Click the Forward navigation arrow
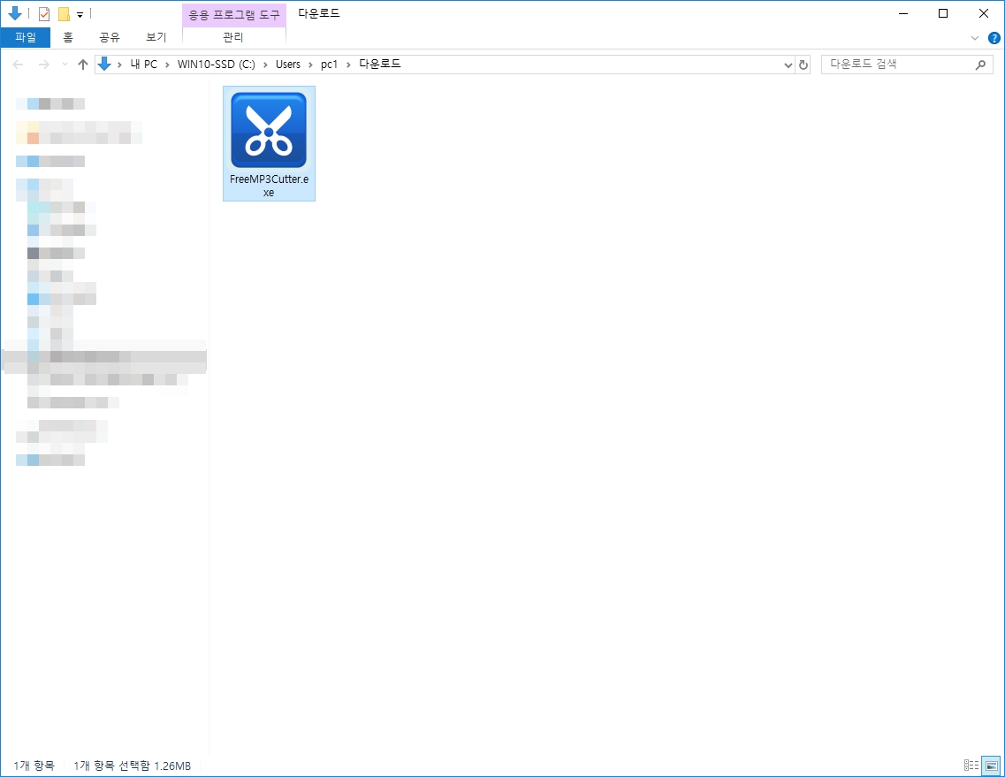Viewport: 1005px width, 777px height. (x=43, y=65)
